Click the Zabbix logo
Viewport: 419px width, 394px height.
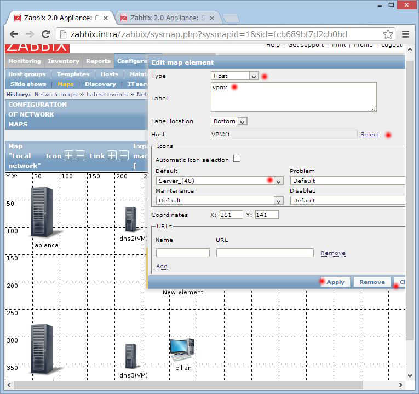pyautogui.click(x=37, y=48)
